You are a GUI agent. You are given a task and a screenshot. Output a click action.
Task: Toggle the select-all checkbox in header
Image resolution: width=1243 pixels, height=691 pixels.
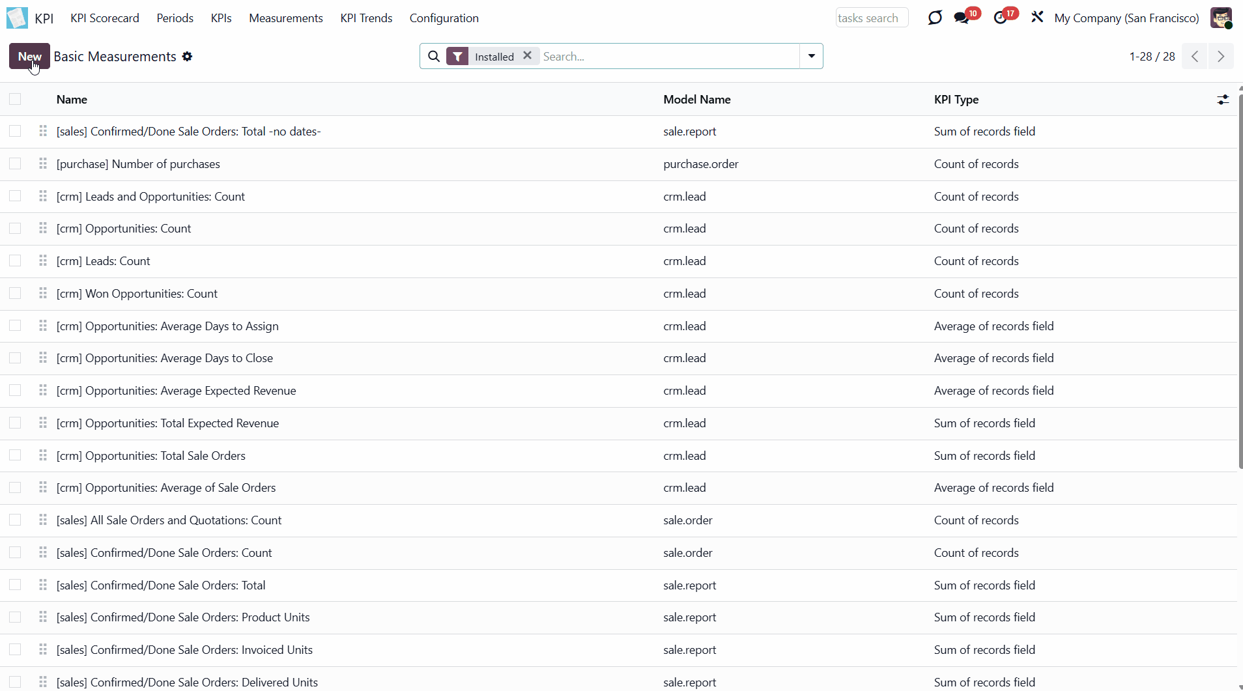pyautogui.click(x=15, y=99)
